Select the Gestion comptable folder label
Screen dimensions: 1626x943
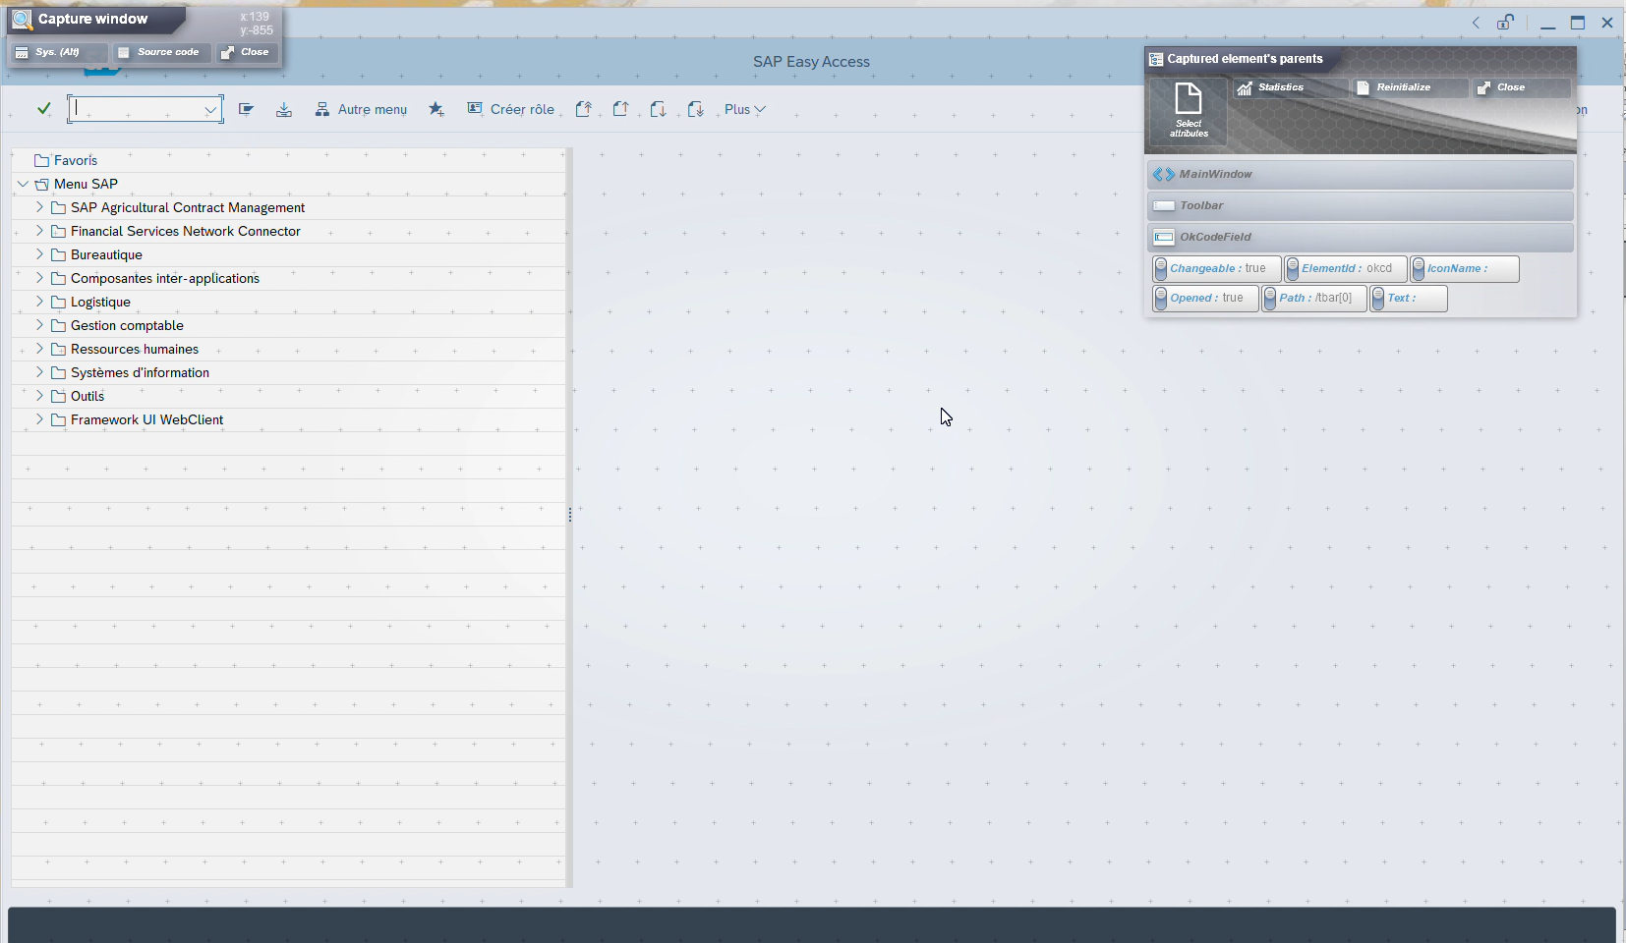127,325
